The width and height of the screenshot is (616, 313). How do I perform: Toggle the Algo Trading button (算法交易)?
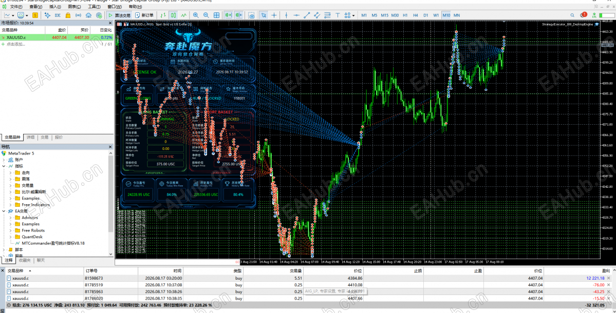point(119,15)
